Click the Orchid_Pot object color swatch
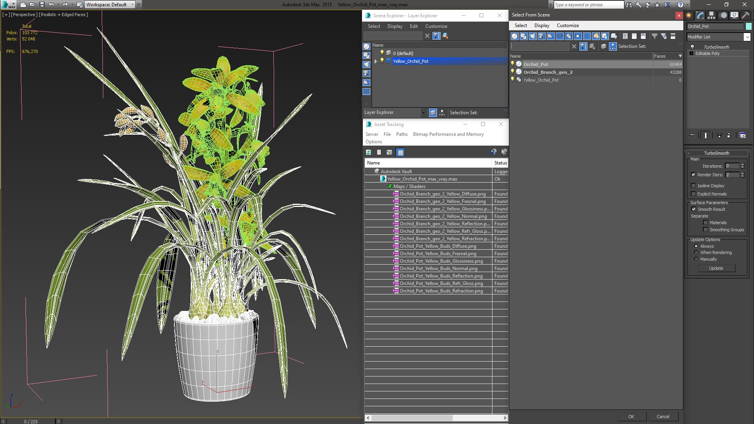The height and width of the screenshot is (424, 754). [749, 26]
